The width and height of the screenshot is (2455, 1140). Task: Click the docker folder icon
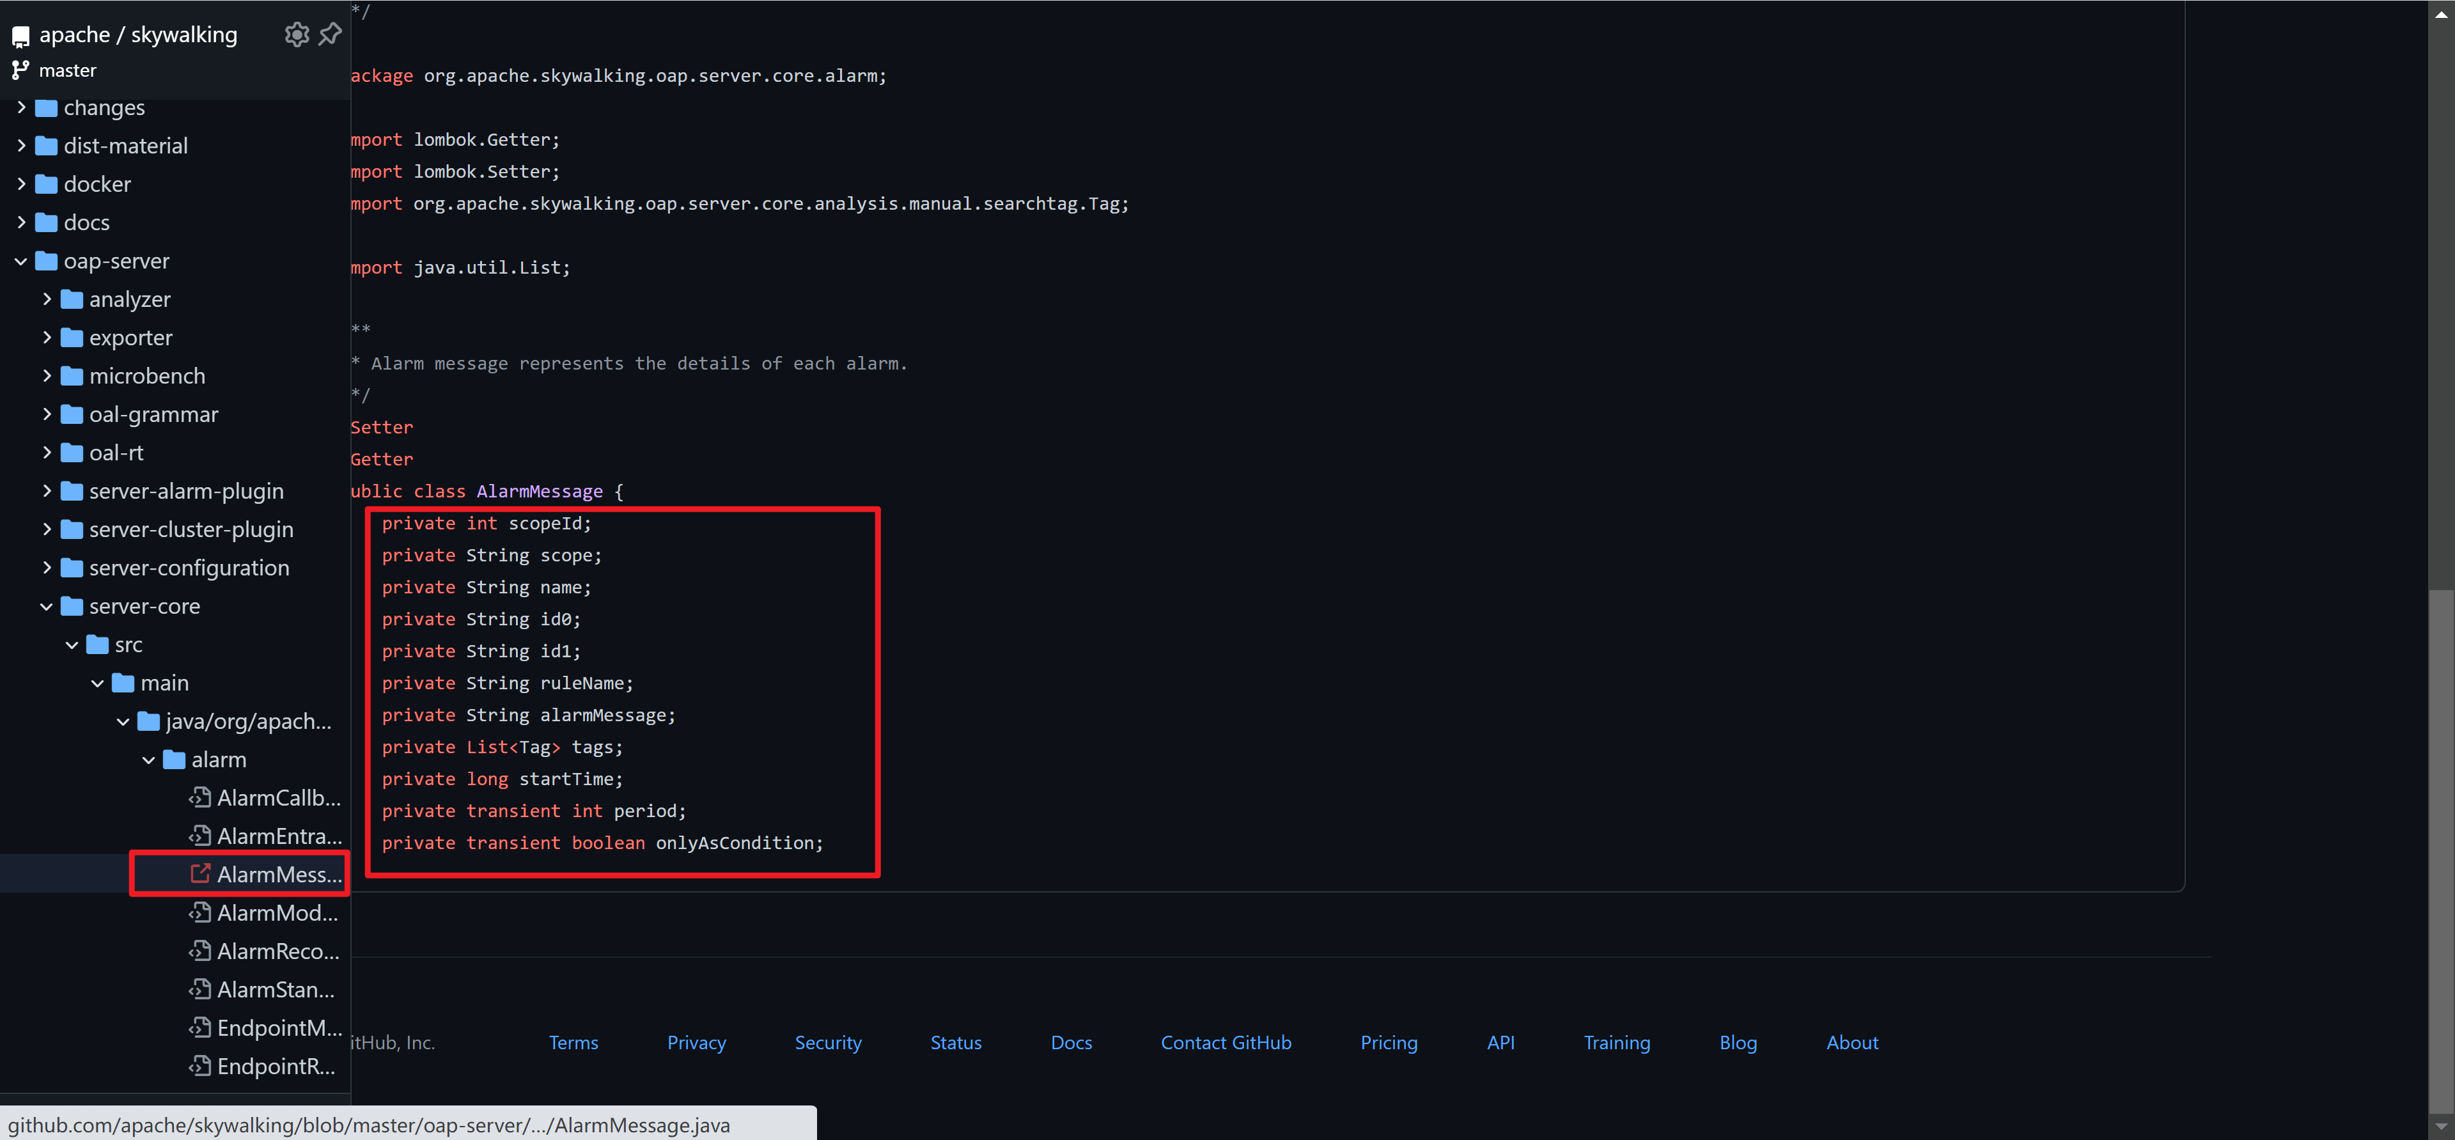pos(46,184)
